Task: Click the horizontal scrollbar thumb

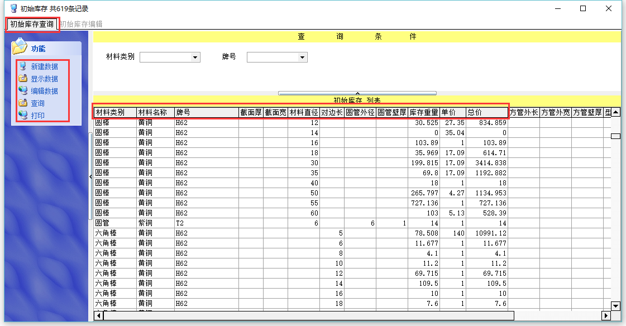Action: (309, 315)
